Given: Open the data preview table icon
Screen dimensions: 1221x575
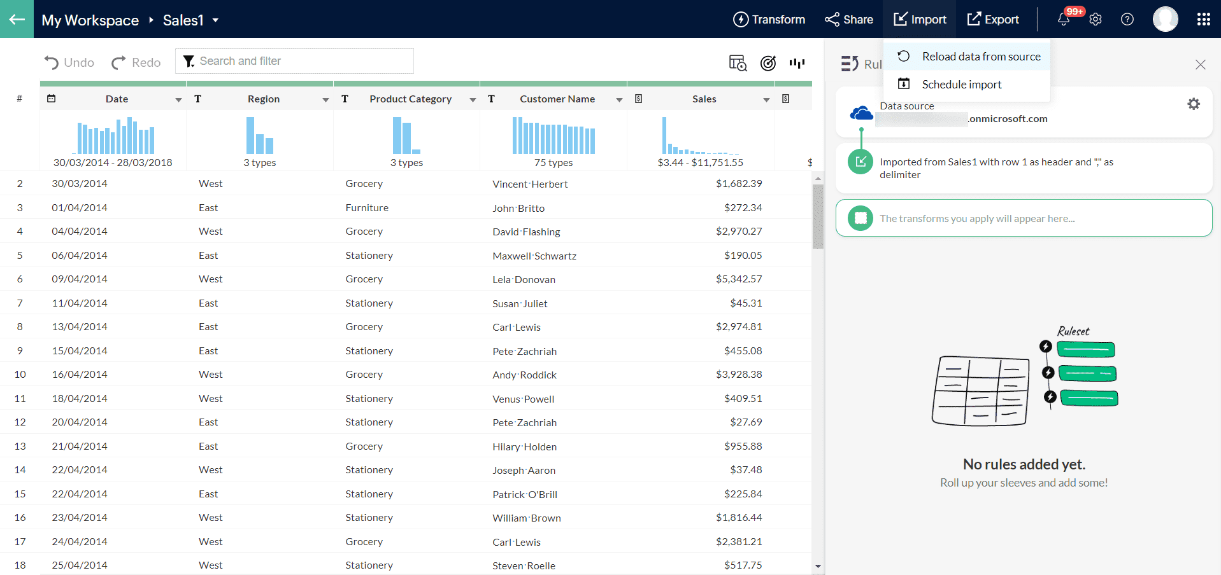Looking at the screenshot, I should (738, 63).
